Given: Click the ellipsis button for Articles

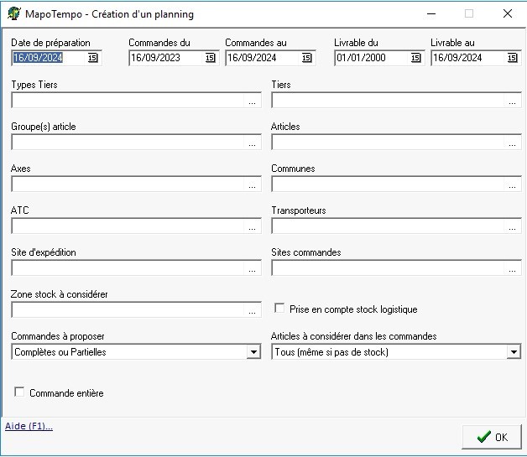Looking at the screenshot, I should [512, 143].
